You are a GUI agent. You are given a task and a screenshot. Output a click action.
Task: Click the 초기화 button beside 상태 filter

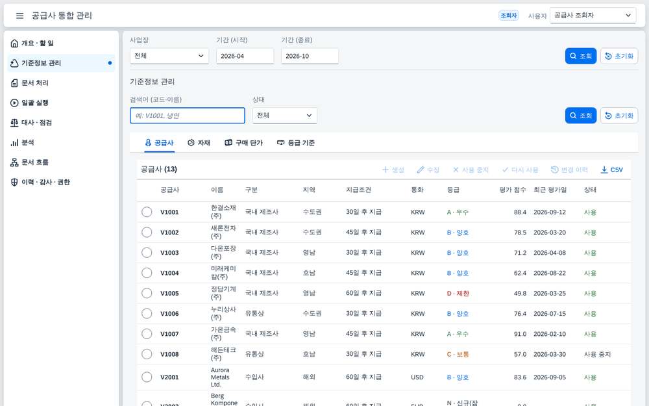[x=619, y=116]
